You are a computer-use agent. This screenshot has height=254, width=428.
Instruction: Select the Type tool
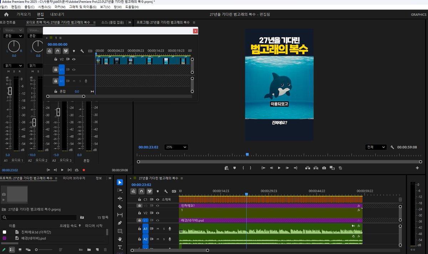point(120,247)
